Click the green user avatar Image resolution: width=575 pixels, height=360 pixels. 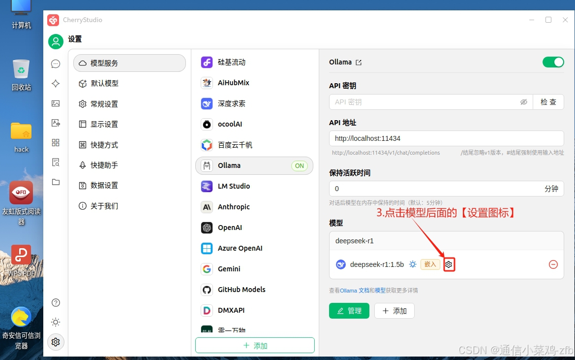56,41
